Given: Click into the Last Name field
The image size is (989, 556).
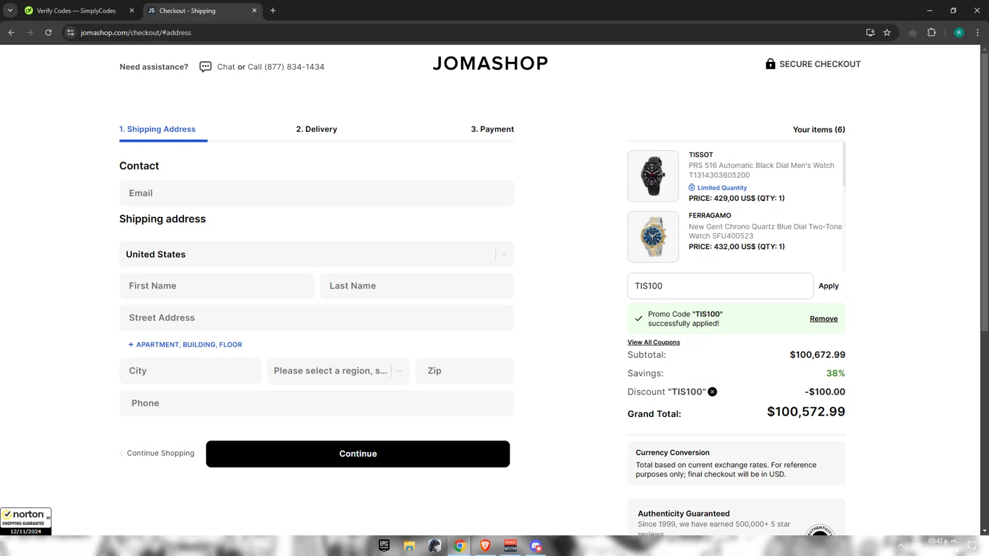Looking at the screenshot, I should (417, 286).
